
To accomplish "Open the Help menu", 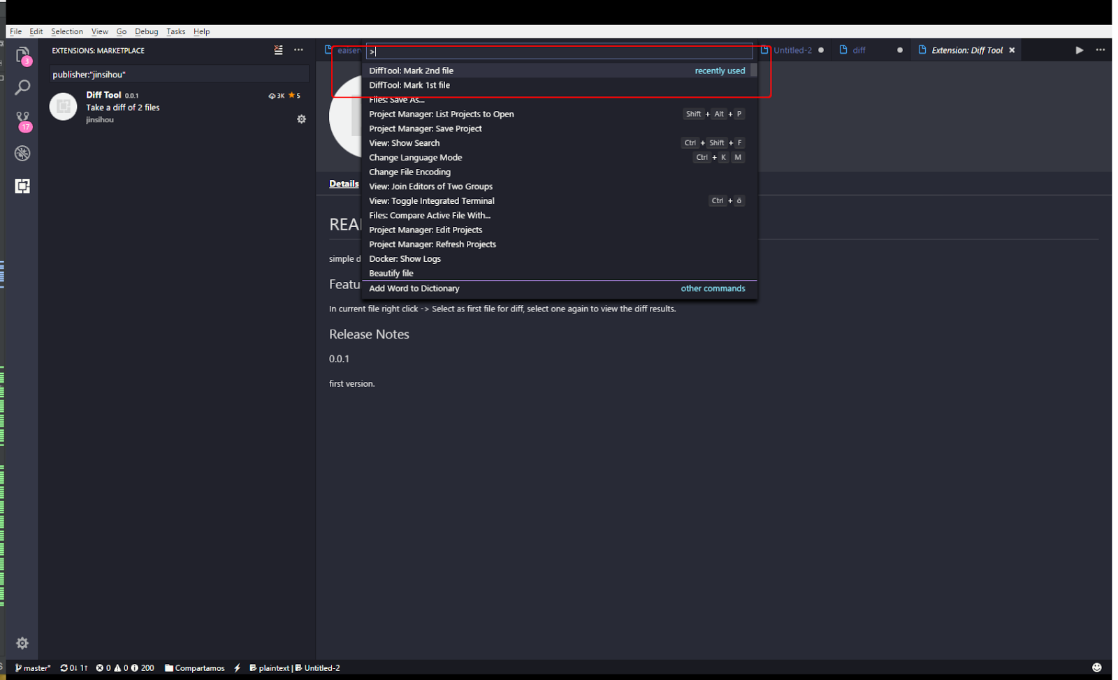I will click(202, 31).
